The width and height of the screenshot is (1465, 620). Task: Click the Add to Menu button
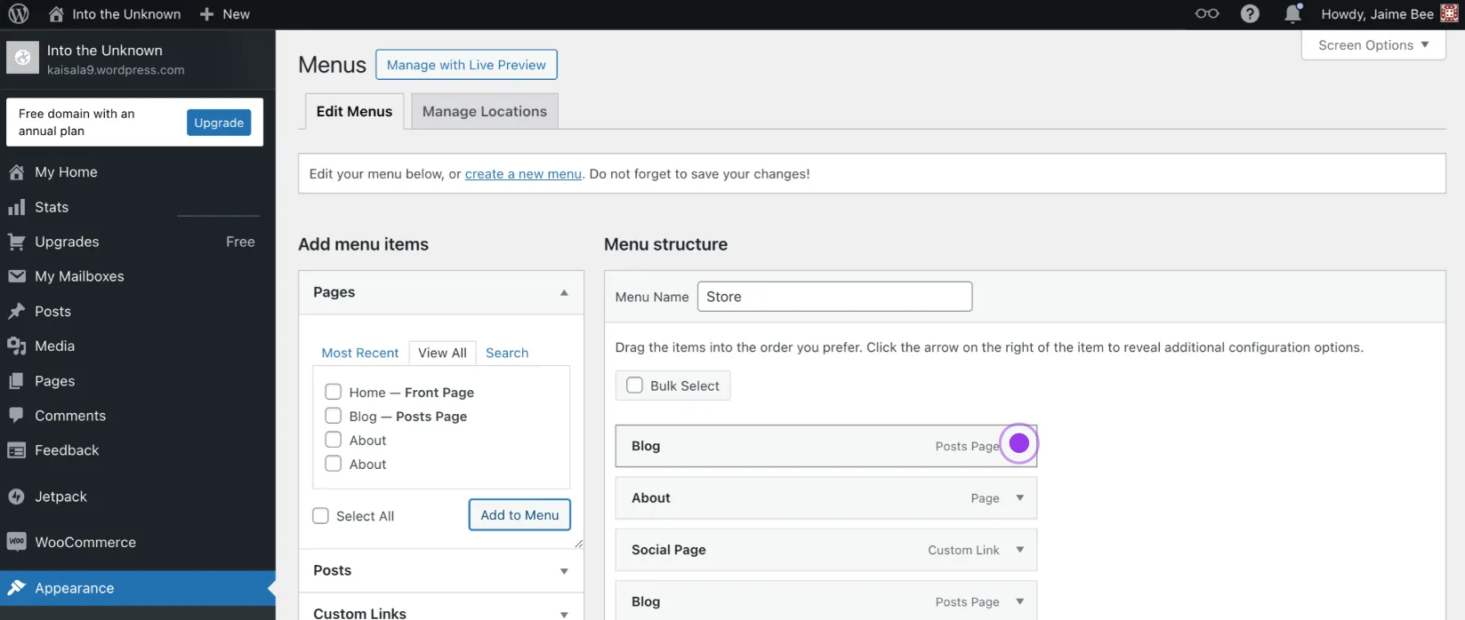point(519,515)
